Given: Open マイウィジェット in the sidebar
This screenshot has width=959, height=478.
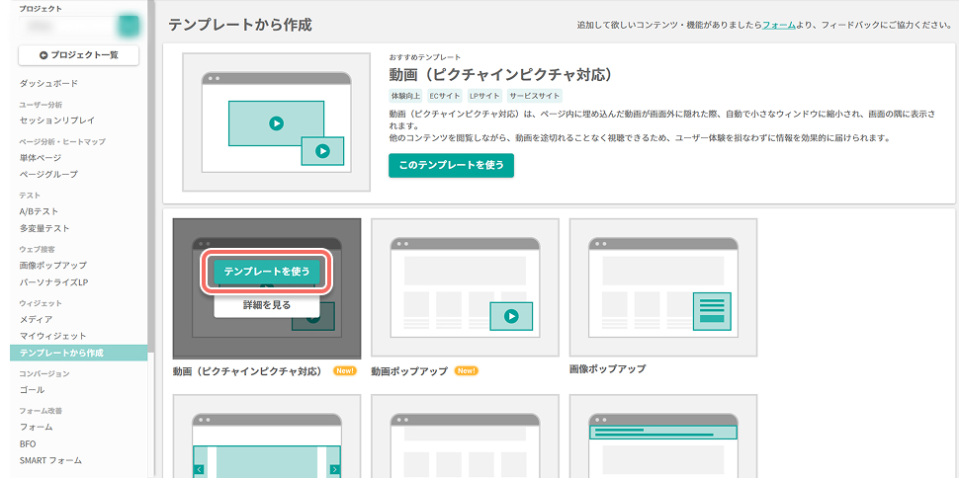Looking at the screenshot, I should 52,336.
